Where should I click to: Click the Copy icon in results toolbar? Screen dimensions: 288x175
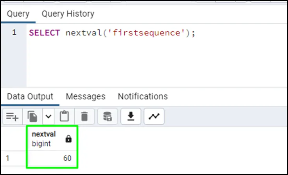[32, 116]
